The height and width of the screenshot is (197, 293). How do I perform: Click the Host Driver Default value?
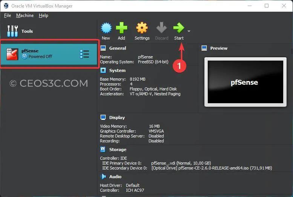tap(133, 185)
